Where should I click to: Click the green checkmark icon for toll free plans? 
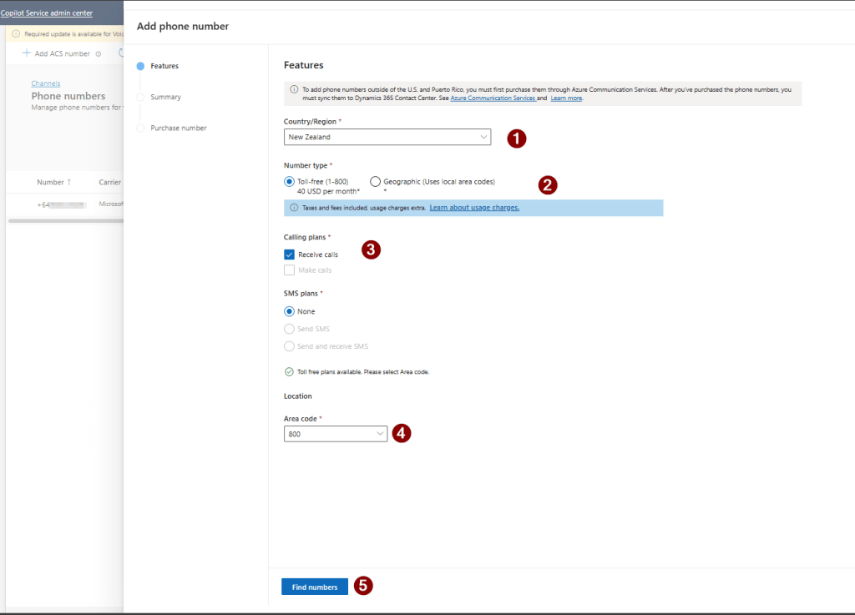(289, 371)
